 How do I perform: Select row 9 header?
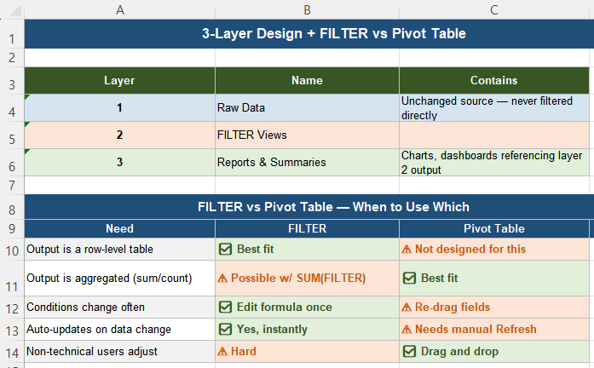[12, 228]
